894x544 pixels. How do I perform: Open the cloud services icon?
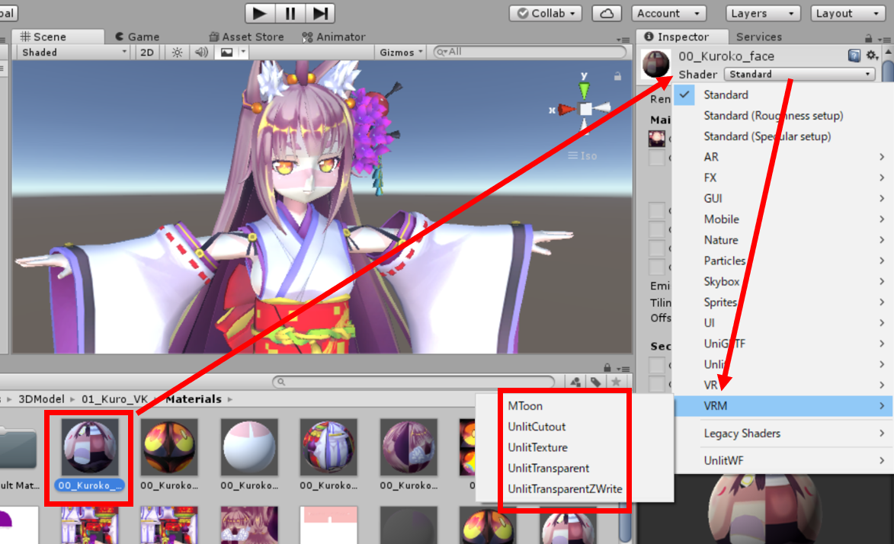607,13
